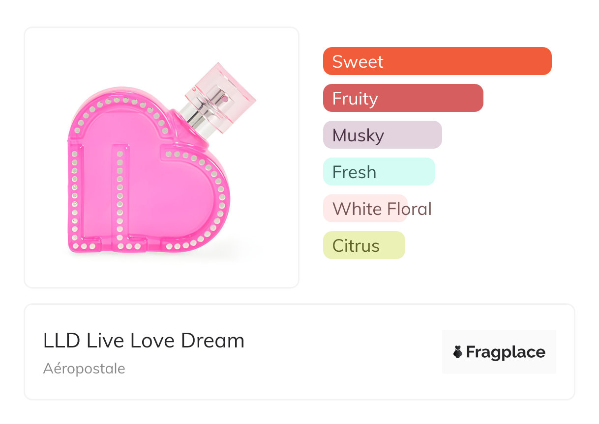Click the word "Fruity" label
Screen dimensions: 599x424
[355, 99]
